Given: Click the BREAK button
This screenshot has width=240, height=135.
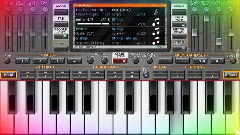Looking at the screenshot, I should click(160, 74).
